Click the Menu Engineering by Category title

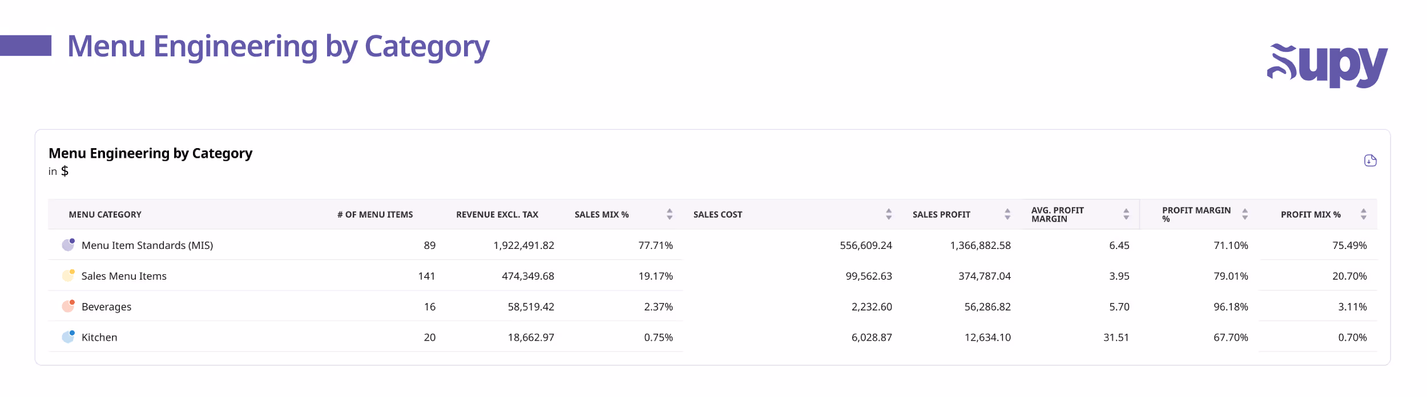[150, 153]
